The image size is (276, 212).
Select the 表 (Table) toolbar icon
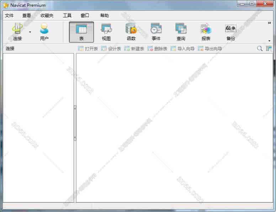(81, 29)
